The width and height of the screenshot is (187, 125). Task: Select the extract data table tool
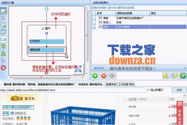click(3, 25)
